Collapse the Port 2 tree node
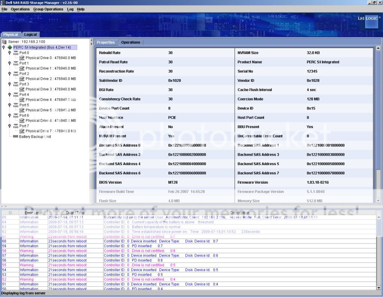This screenshot has width=383, height=298. pos(10,74)
